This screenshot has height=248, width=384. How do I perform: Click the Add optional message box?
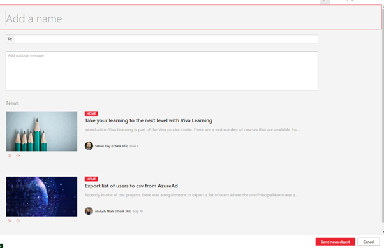click(162, 71)
